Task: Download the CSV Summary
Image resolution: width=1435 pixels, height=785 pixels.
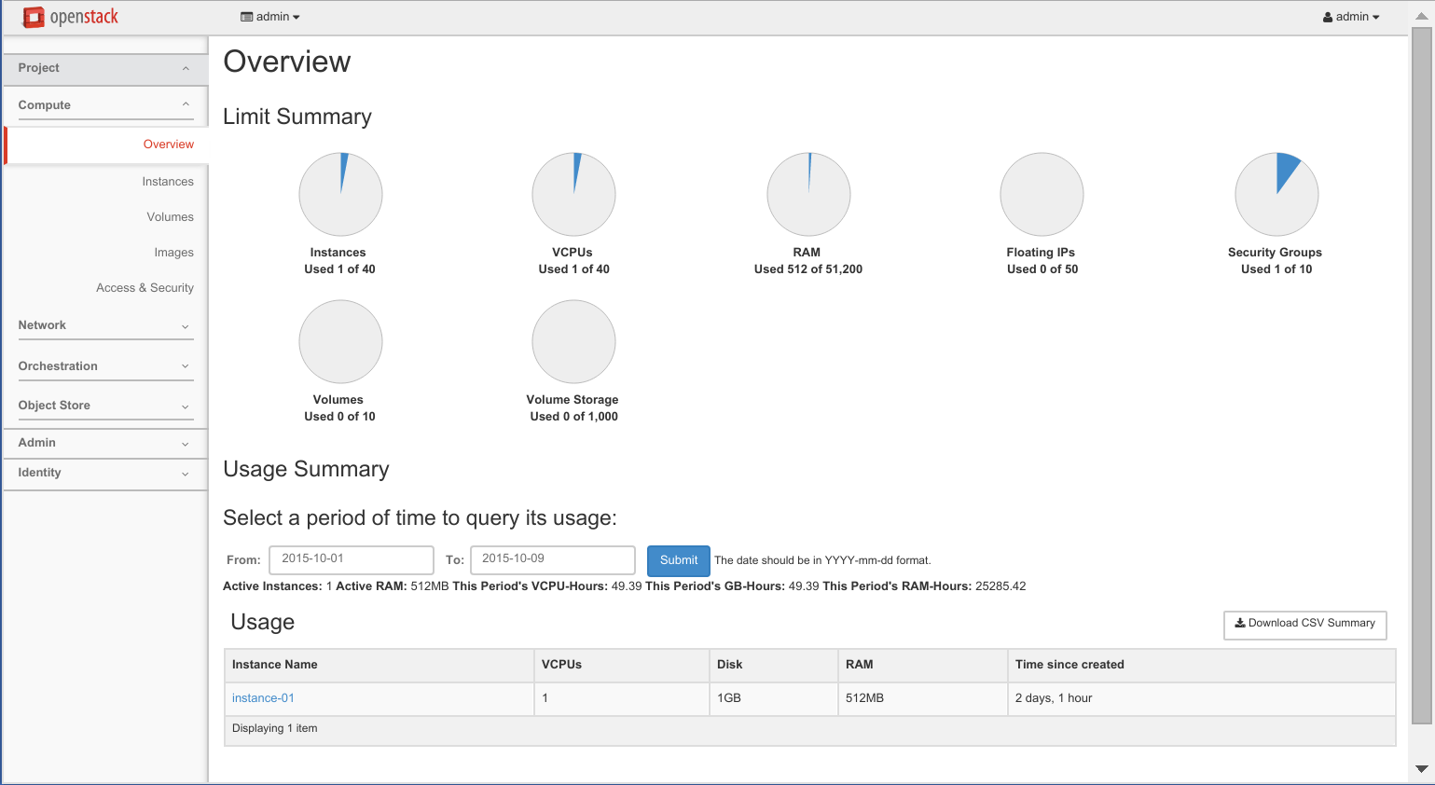Action: (x=1304, y=624)
